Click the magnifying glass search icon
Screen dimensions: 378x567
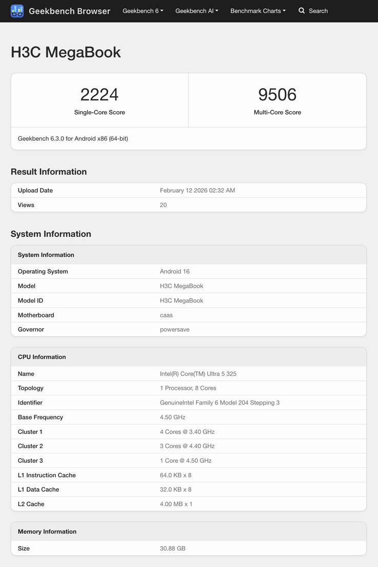[302, 11]
